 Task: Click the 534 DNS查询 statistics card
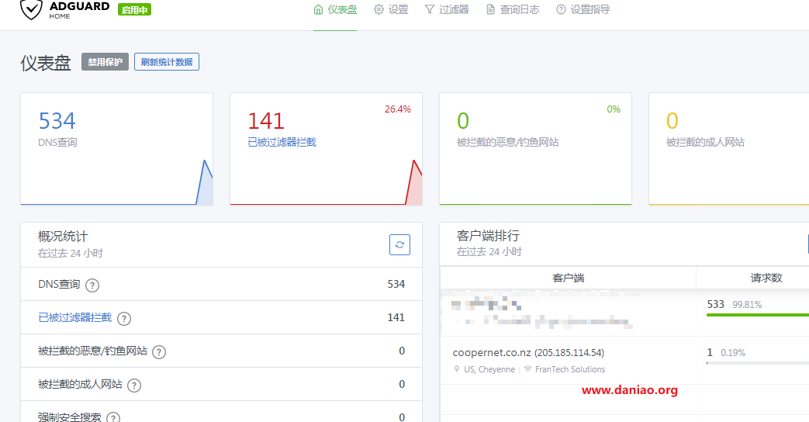[x=116, y=149]
